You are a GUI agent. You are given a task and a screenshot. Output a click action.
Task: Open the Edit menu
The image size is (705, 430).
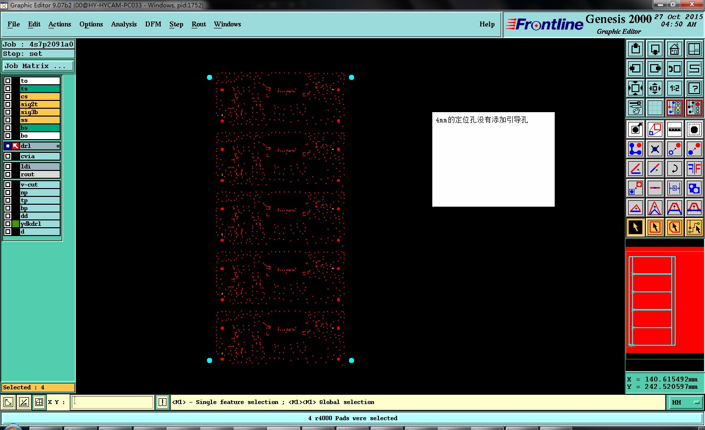(x=34, y=24)
